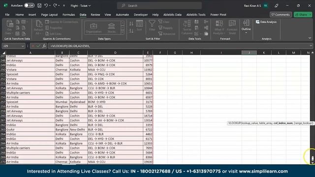Open the File menu

click(7, 15)
